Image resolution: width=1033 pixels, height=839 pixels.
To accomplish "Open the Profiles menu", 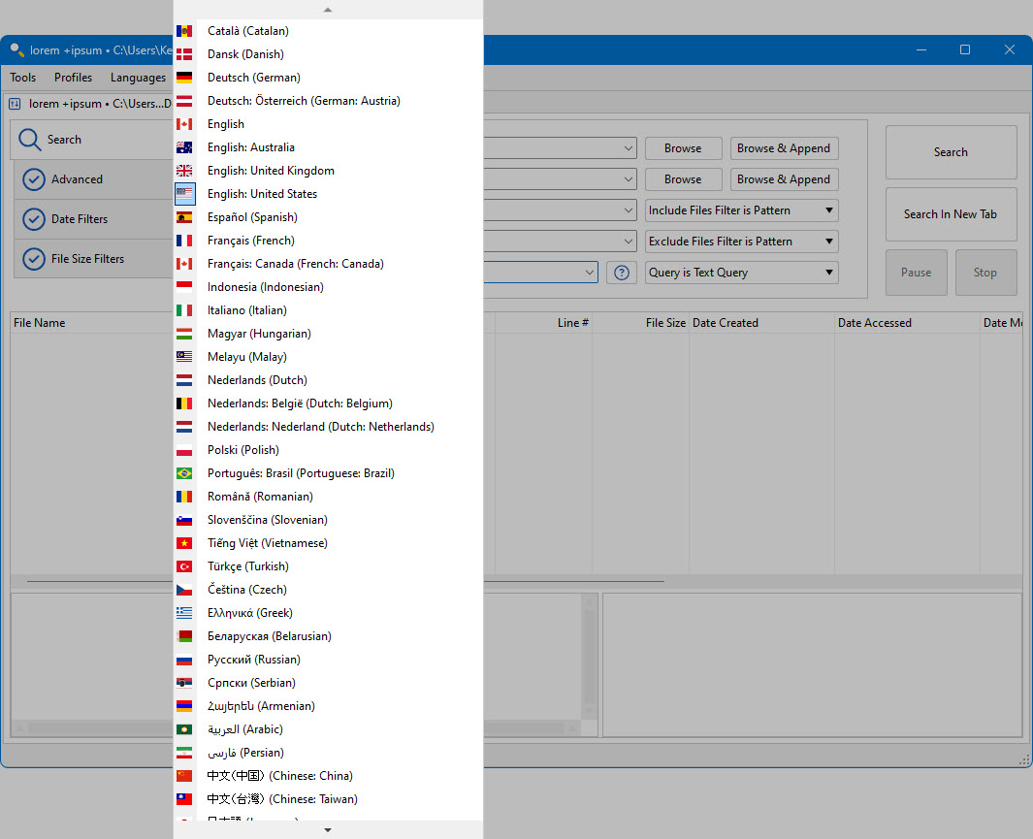I will [73, 78].
